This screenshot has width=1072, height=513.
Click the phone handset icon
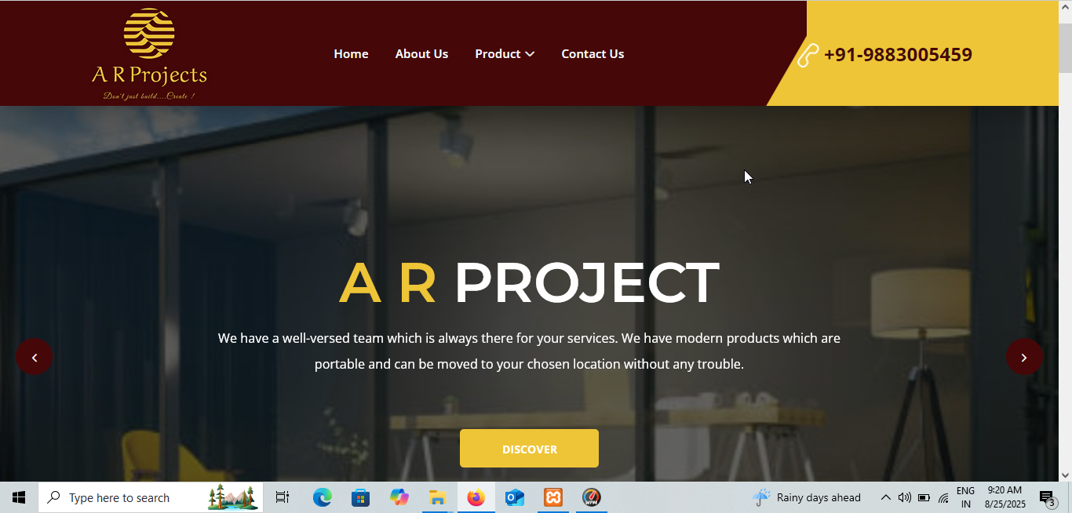(x=808, y=55)
